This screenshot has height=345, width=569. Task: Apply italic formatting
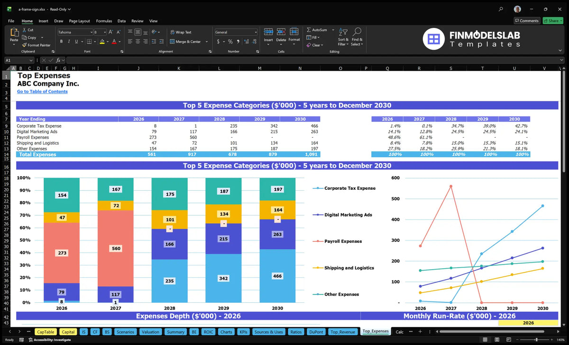68,42
